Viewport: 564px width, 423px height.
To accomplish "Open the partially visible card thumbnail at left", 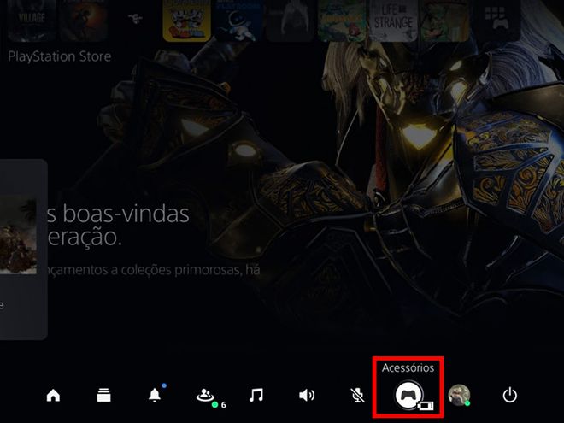I will point(18,234).
